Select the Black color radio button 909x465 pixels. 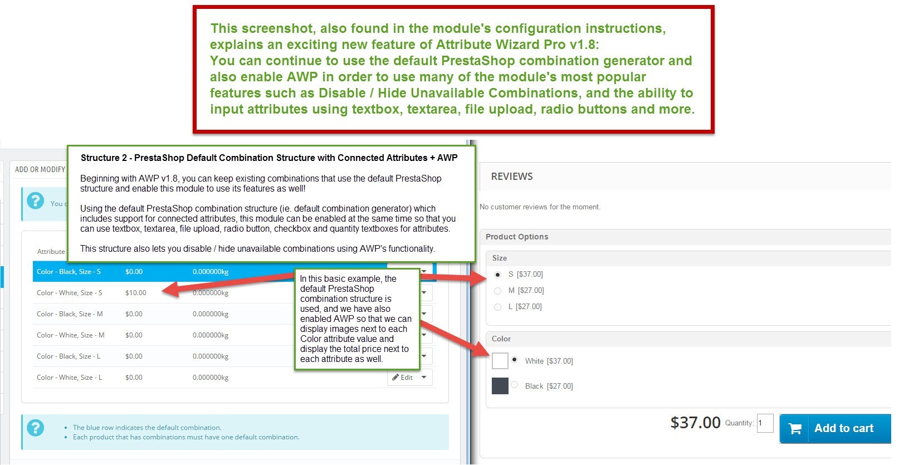click(514, 385)
